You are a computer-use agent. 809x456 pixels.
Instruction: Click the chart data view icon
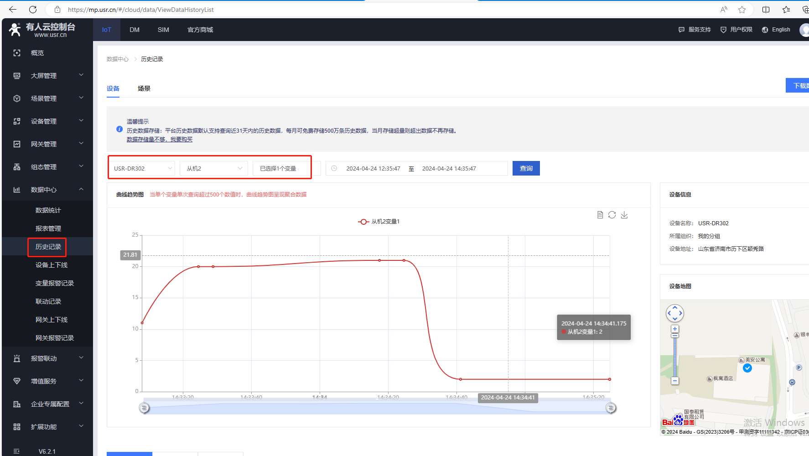[x=600, y=215]
